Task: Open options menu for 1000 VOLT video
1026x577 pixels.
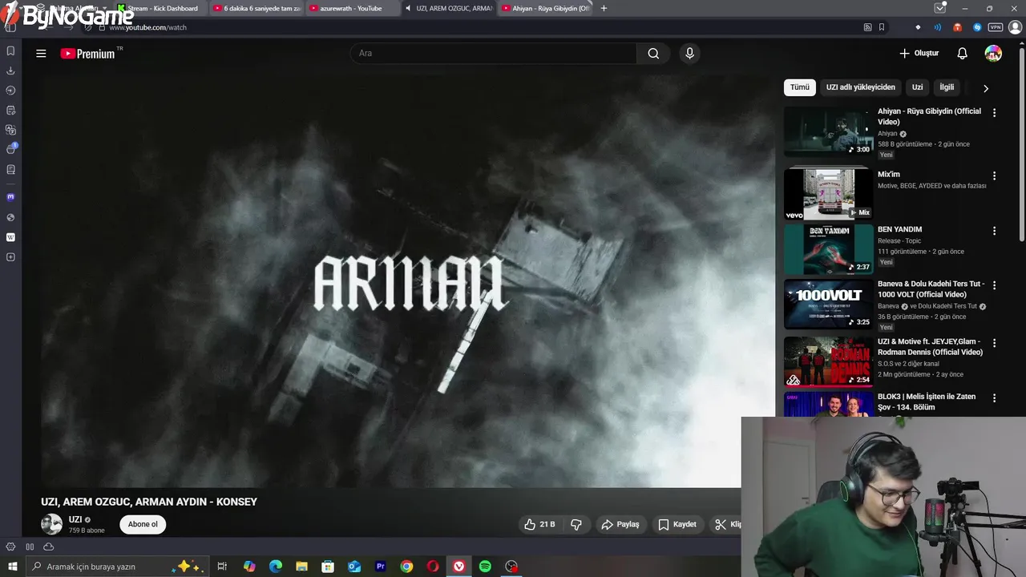Action: [994, 285]
